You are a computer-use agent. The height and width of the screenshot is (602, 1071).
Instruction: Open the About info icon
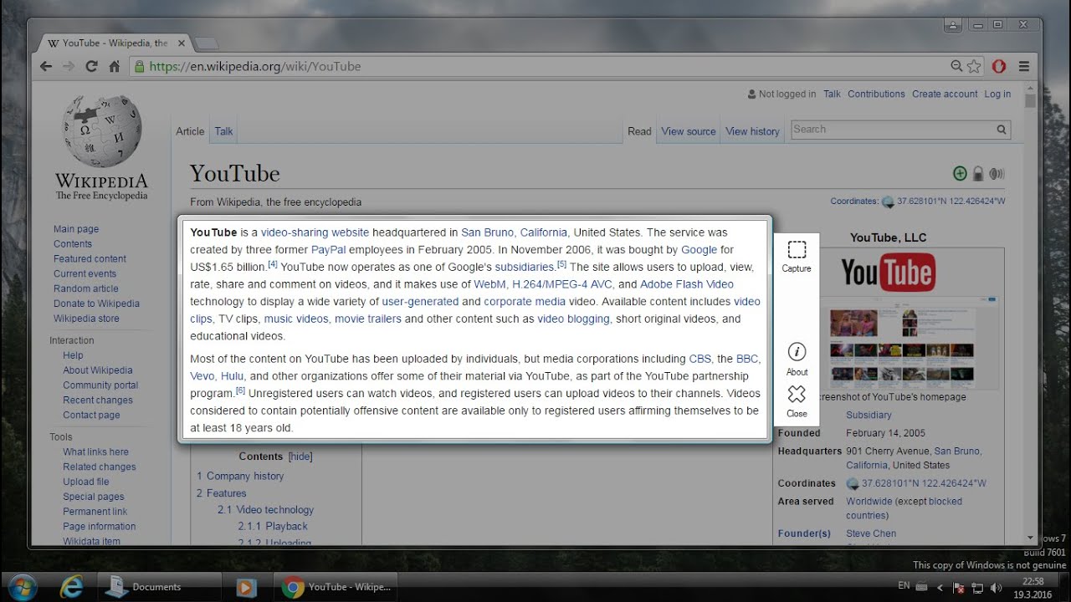pyautogui.click(x=797, y=352)
